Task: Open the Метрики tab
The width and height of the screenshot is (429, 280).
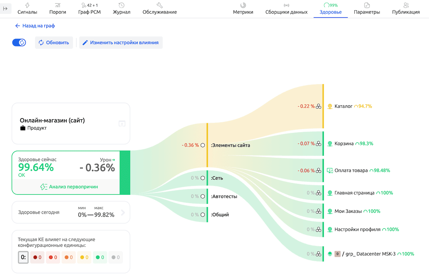Action: click(243, 9)
